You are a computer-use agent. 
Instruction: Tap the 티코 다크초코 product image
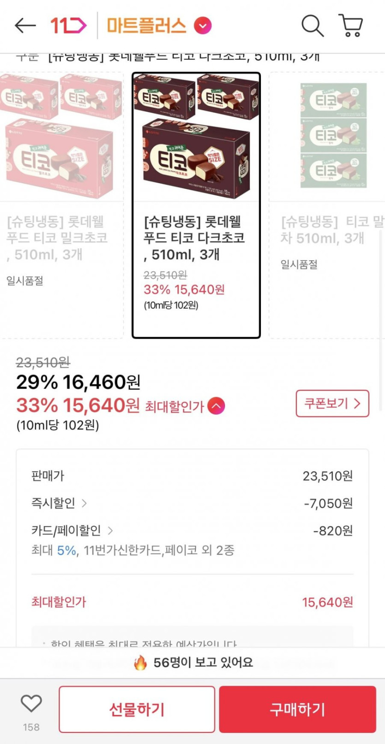point(196,137)
